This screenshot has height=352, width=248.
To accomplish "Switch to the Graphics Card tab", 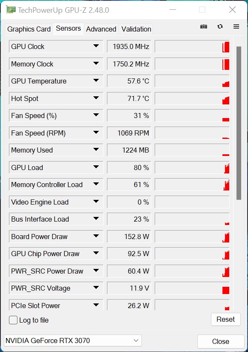I will [x=29, y=29].
